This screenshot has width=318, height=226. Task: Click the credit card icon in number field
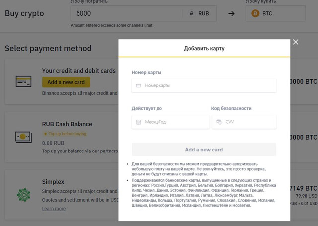click(x=138, y=86)
